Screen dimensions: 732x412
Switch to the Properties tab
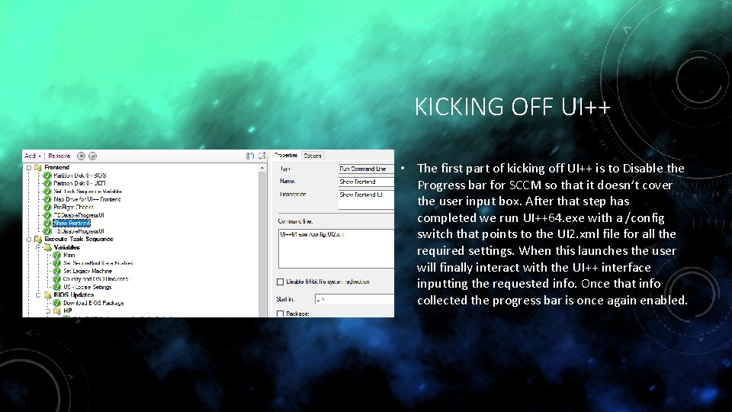click(x=286, y=156)
